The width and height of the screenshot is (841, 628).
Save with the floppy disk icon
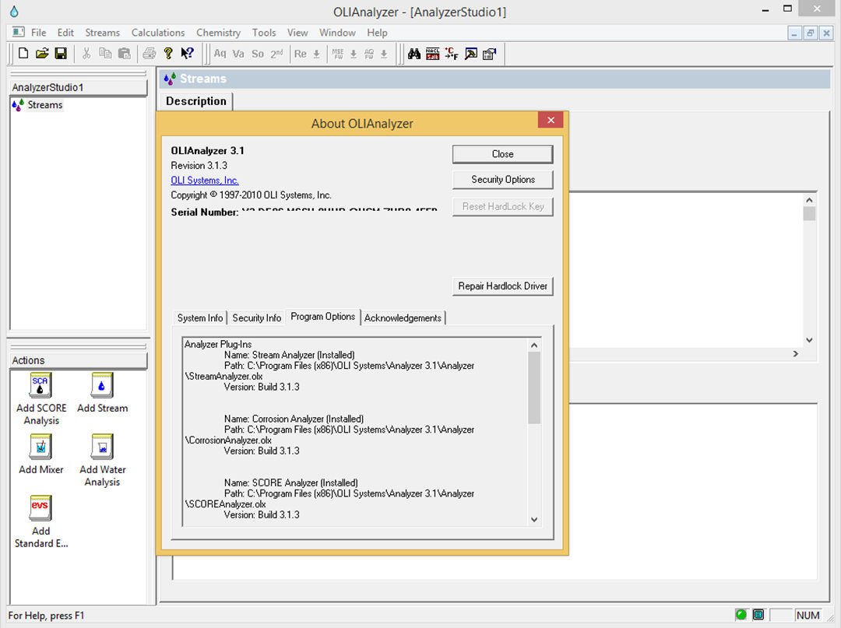[x=61, y=53]
